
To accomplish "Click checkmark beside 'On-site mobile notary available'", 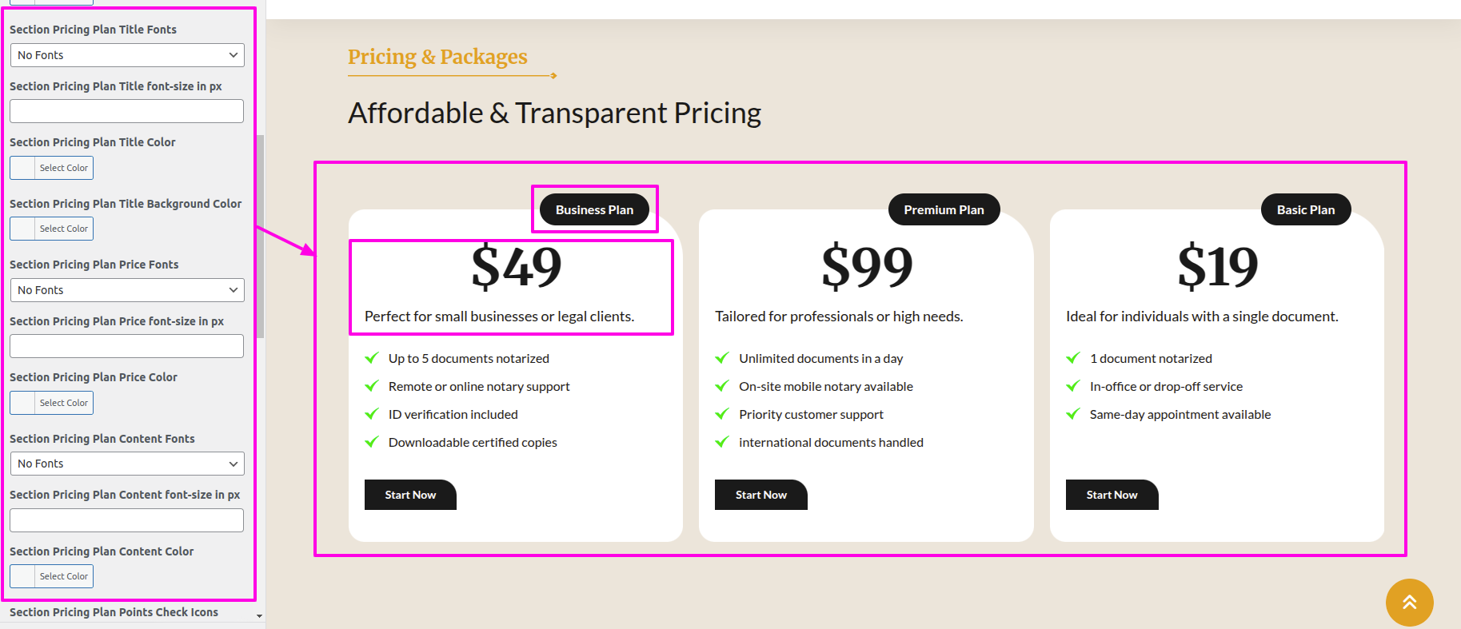I will 722,386.
